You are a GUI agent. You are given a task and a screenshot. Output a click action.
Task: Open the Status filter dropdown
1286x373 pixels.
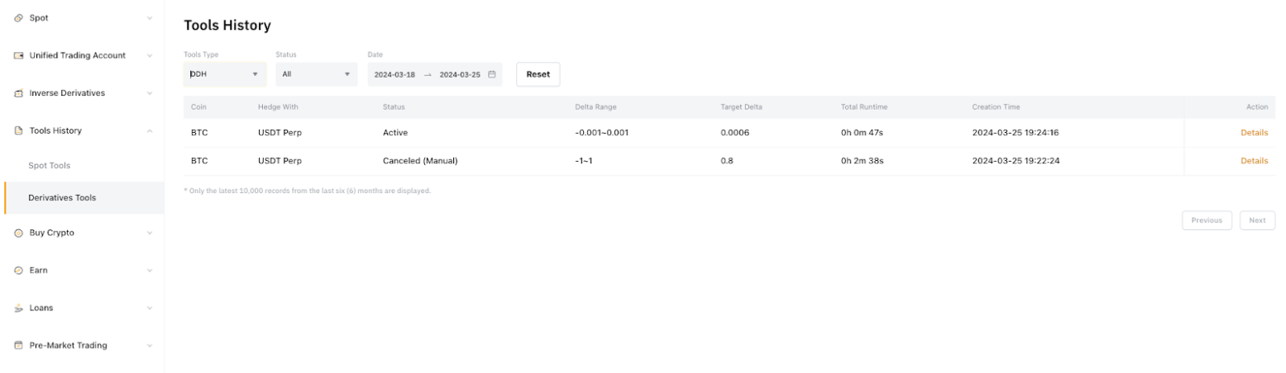[316, 74]
